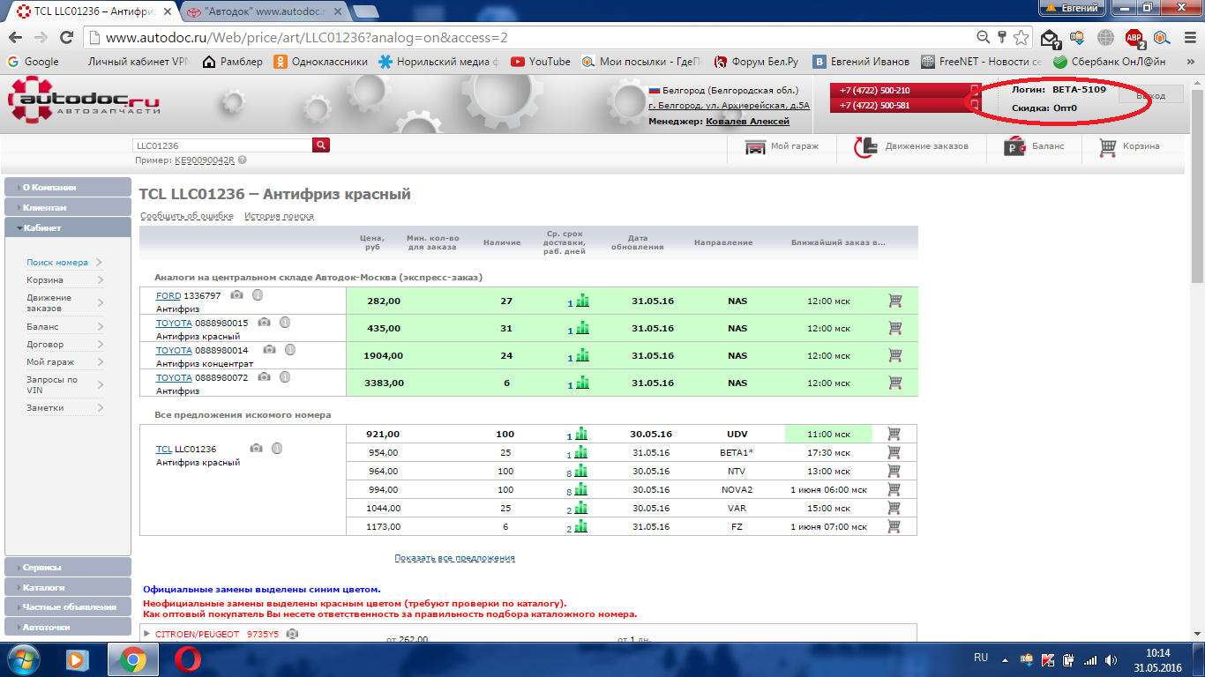Switch to the Автодок browser tab
The image size is (1205, 677).
tap(265, 11)
